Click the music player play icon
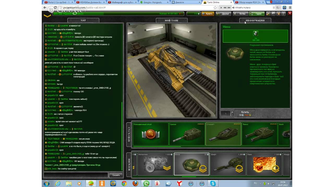Image resolution: width=334 pixels, height=187 pixels. coord(221,8)
